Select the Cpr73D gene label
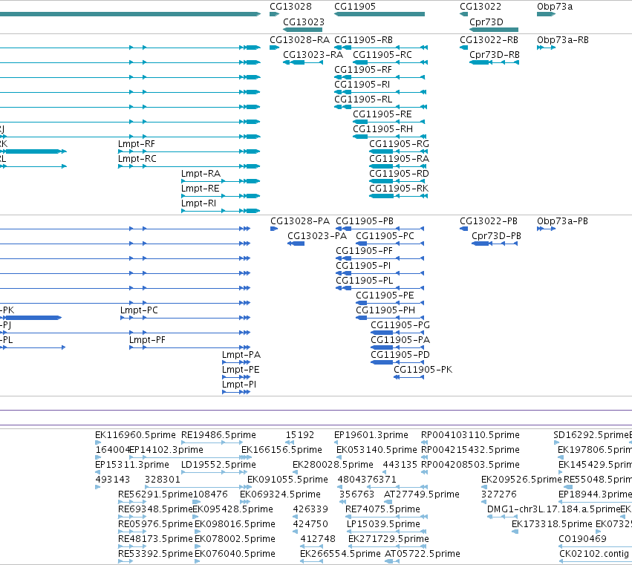The image size is (632, 565). (486, 22)
